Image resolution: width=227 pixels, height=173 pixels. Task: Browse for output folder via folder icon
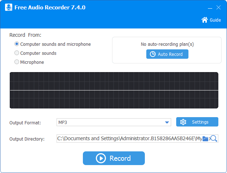pos(206,139)
